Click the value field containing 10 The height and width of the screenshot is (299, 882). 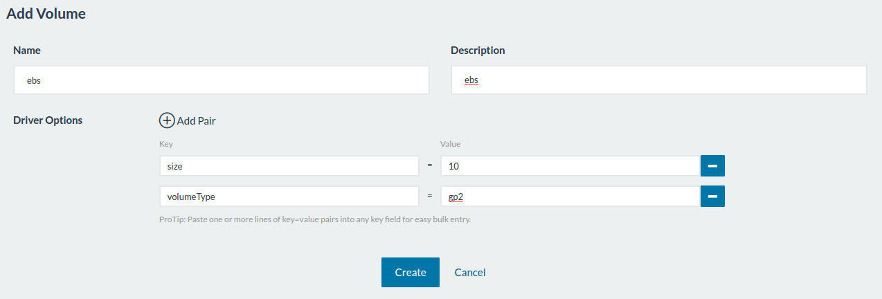coord(570,166)
